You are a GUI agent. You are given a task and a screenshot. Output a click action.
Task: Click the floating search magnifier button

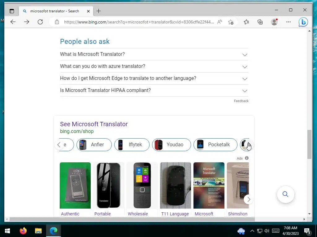(x=285, y=194)
